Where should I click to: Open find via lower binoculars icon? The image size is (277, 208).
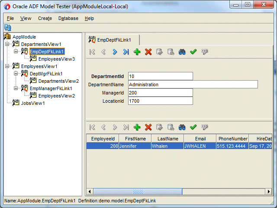182,127
